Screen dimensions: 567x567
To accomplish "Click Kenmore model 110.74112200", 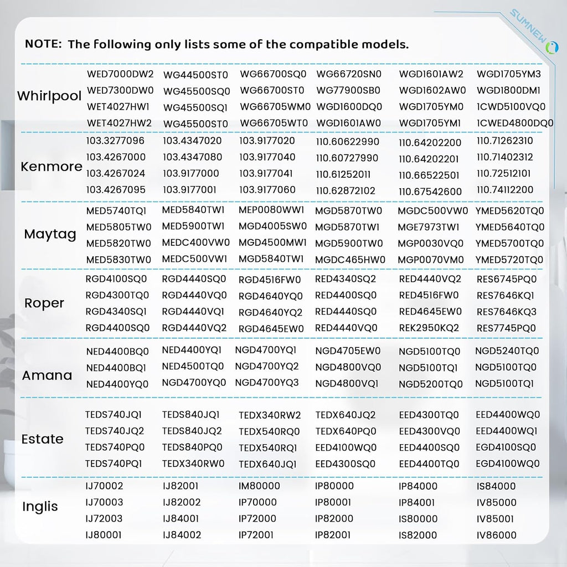I will pos(505,189).
